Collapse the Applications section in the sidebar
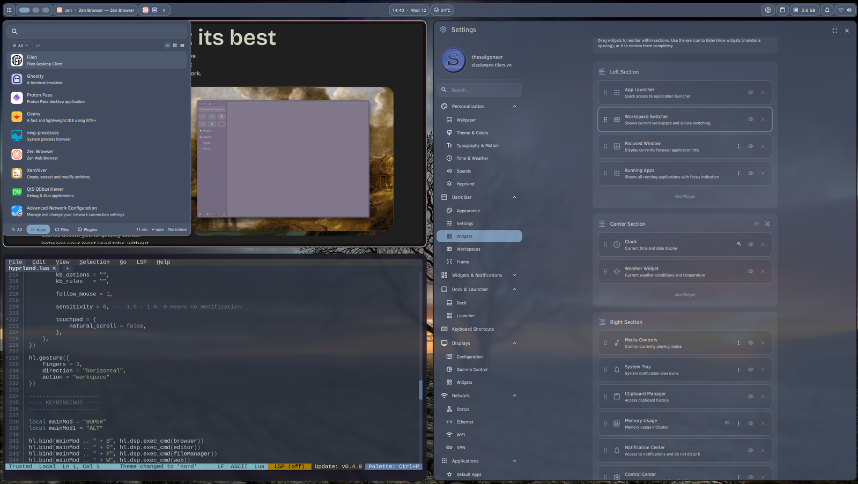Screen dimensions: 858x484 [x=514, y=461]
